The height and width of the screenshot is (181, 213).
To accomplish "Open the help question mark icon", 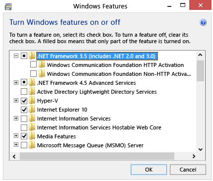I will pyautogui.click(x=203, y=22).
